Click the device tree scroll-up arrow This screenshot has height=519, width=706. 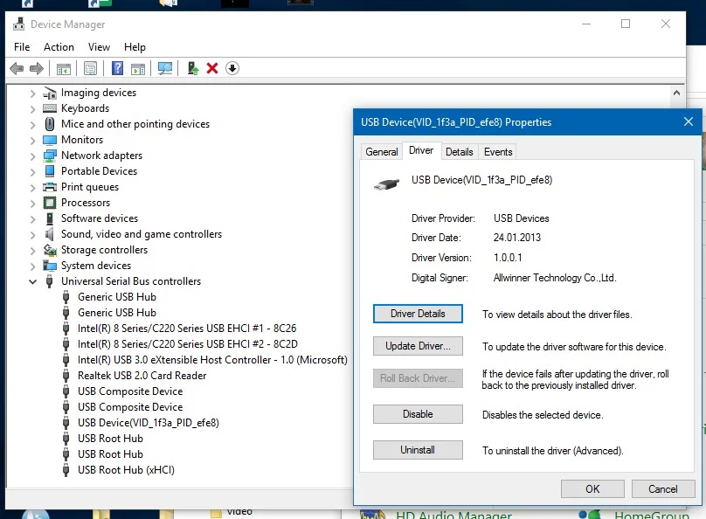(676, 93)
